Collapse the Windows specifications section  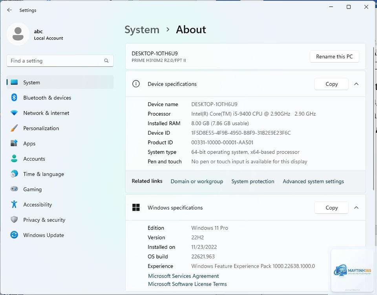click(356, 208)
